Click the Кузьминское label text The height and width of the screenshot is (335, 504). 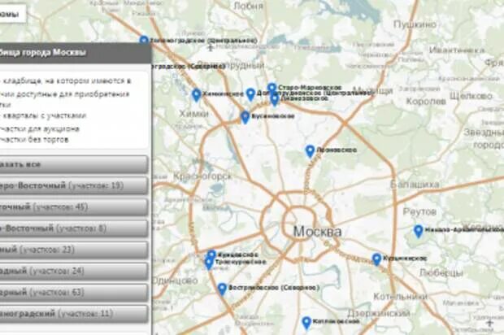click(405, 259)
